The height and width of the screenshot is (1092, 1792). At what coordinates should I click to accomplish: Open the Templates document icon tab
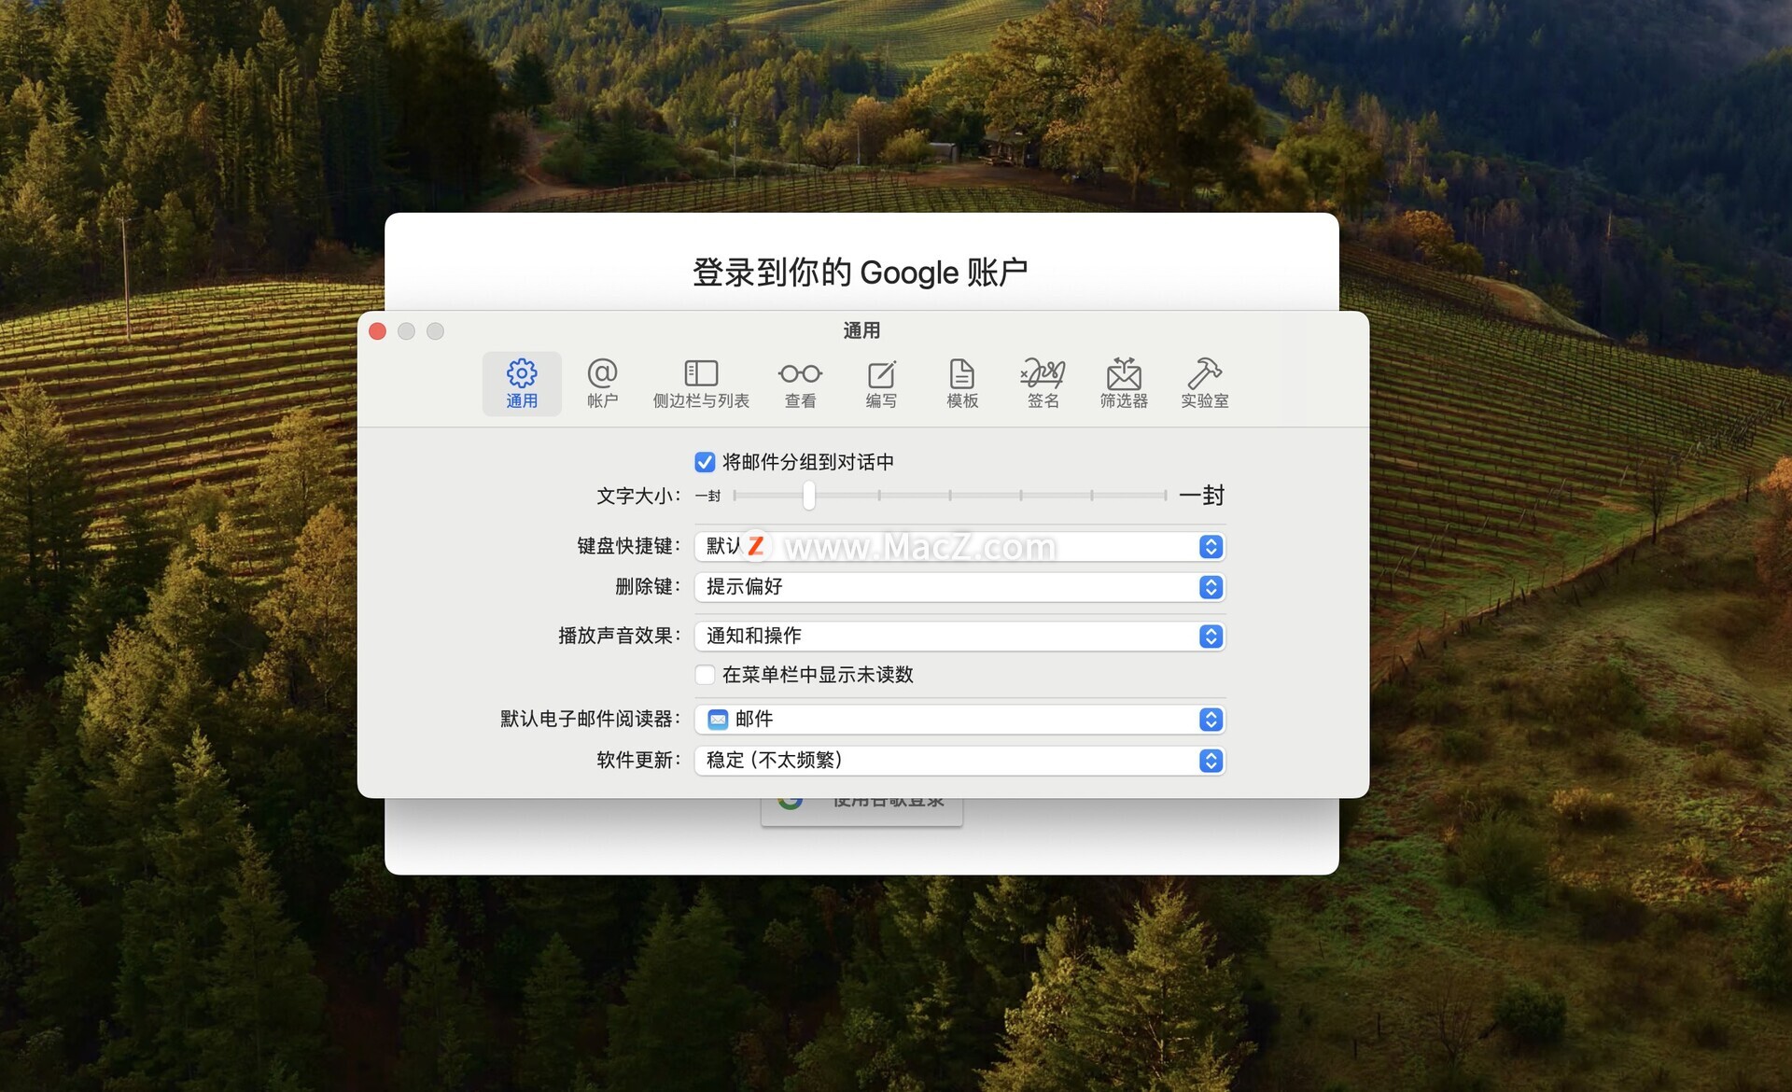(962, 384)
